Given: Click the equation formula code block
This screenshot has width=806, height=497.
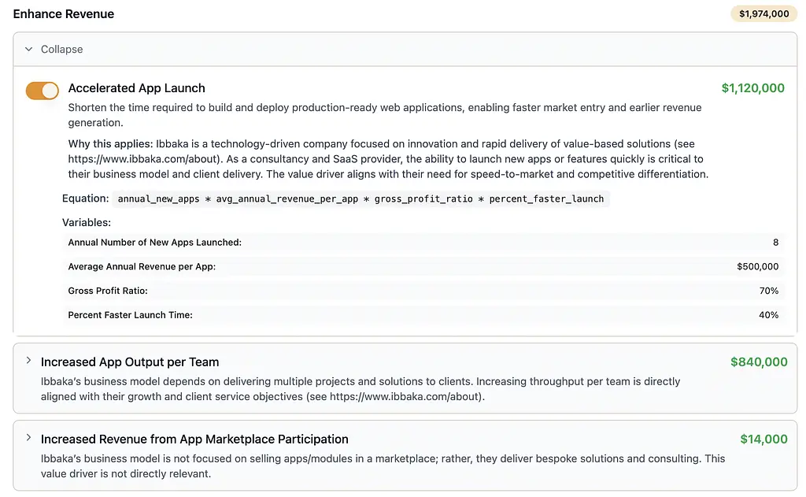Looking at the screenshot, I should coord(360,199).
